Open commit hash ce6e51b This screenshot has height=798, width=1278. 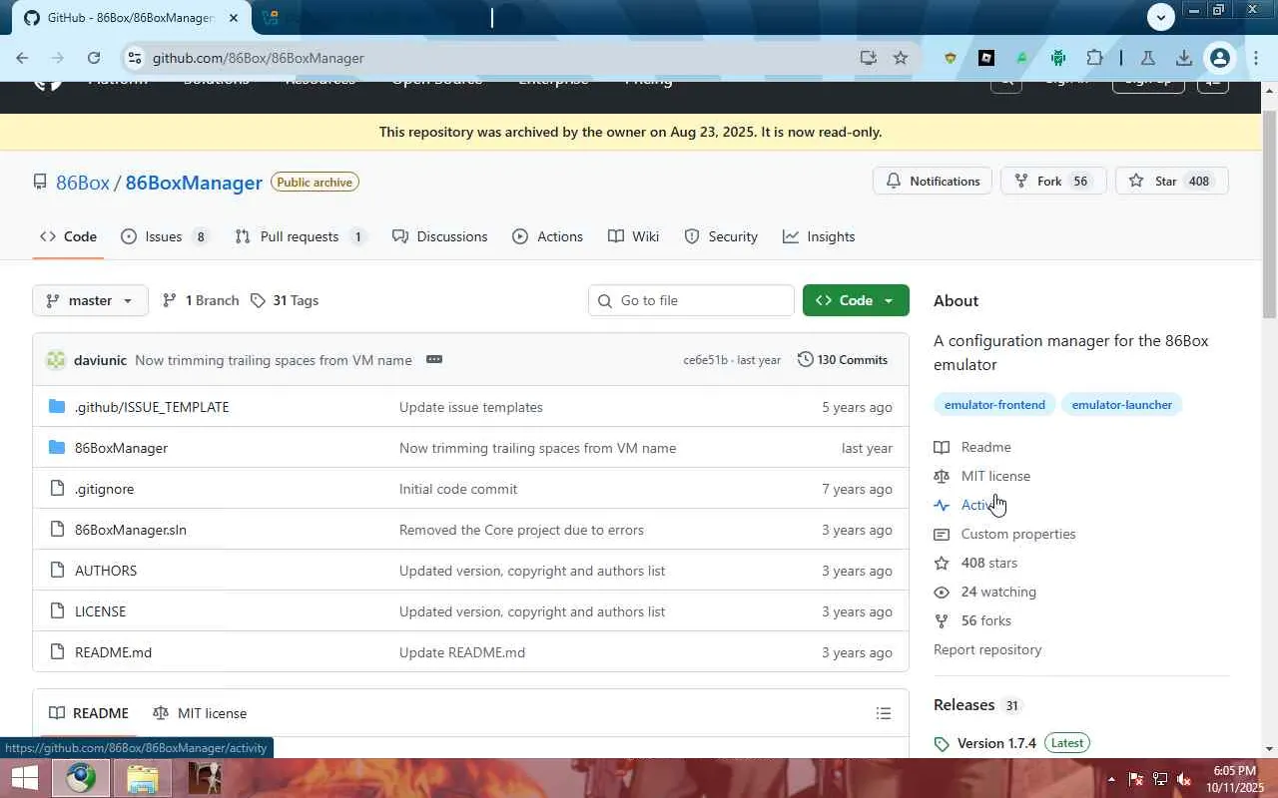coord(705,360)
